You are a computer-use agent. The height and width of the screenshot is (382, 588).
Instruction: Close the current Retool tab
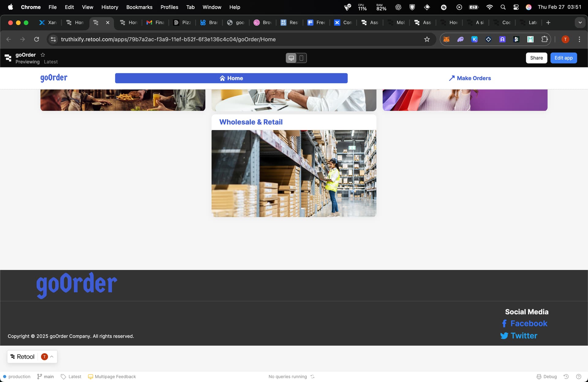108,22
